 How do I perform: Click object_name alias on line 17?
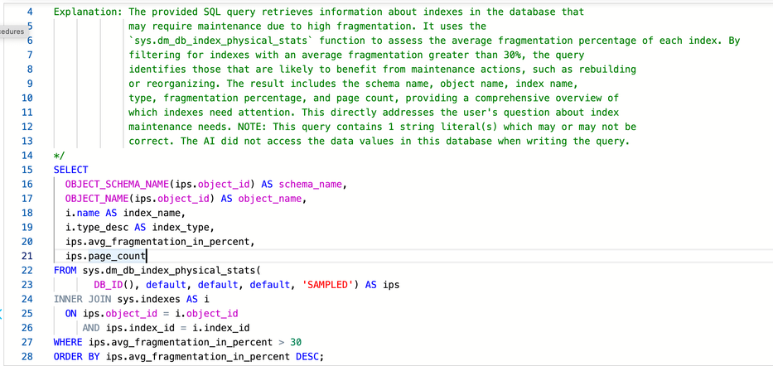click(270, 199)
